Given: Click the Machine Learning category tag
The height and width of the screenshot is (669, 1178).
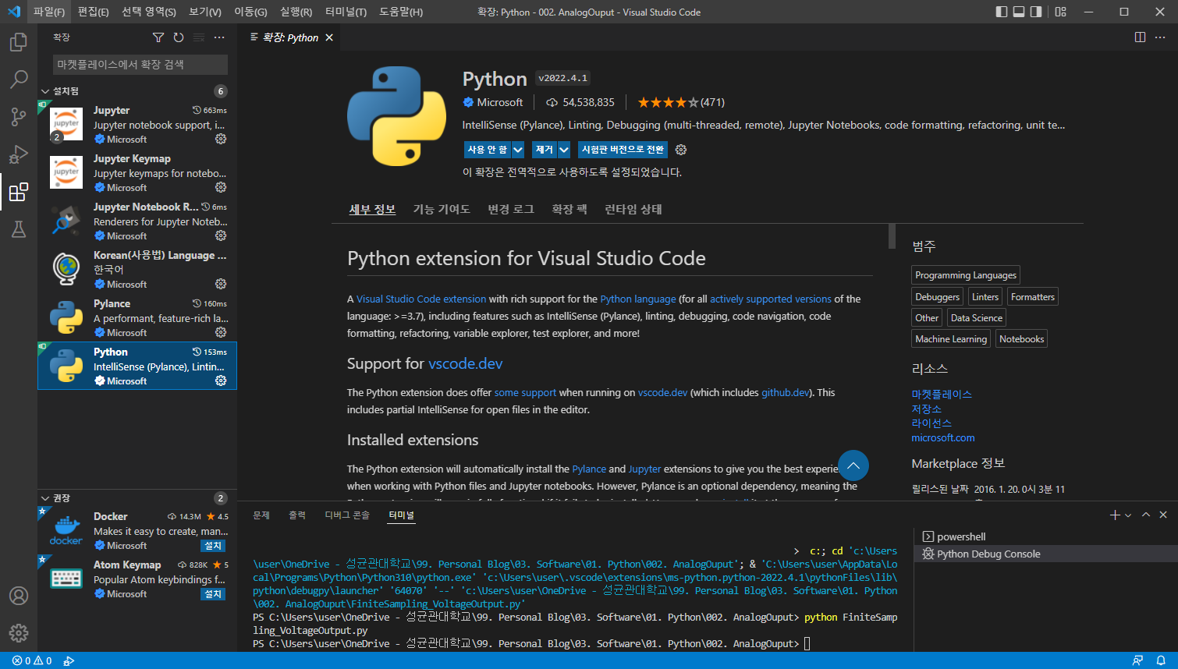Looking at the screenshot, I should click(x=951, y=339).
